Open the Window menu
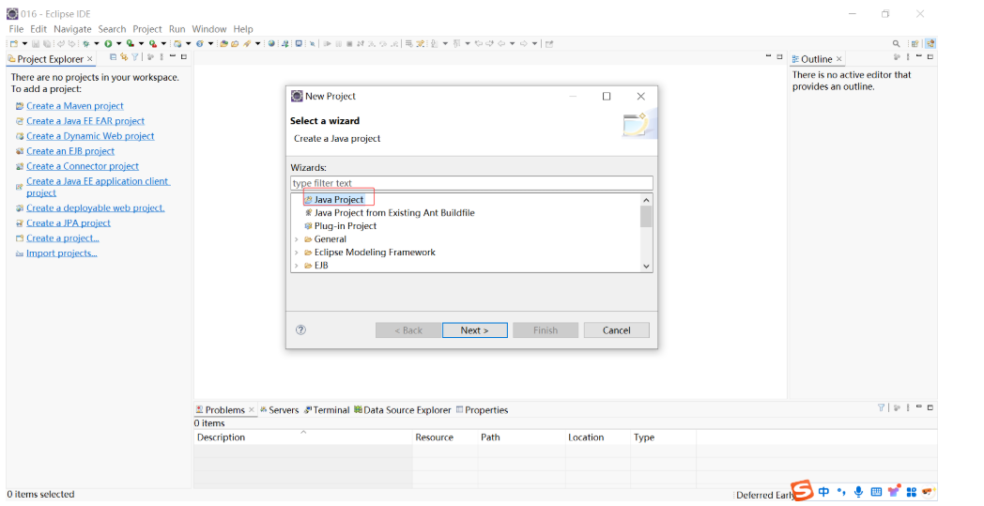This screenshot has width=984, height=506. pyautogui.click(x=209, y=29)
